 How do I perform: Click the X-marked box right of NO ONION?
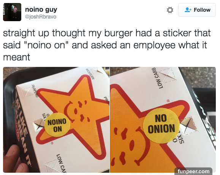coord(189,125)
